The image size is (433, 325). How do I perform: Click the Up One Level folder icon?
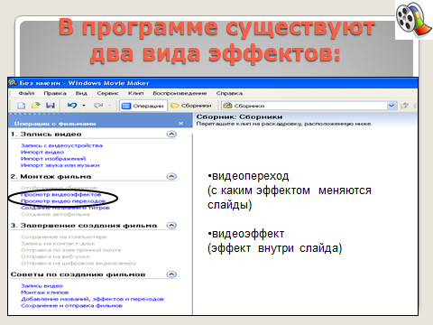pos(405,106)
